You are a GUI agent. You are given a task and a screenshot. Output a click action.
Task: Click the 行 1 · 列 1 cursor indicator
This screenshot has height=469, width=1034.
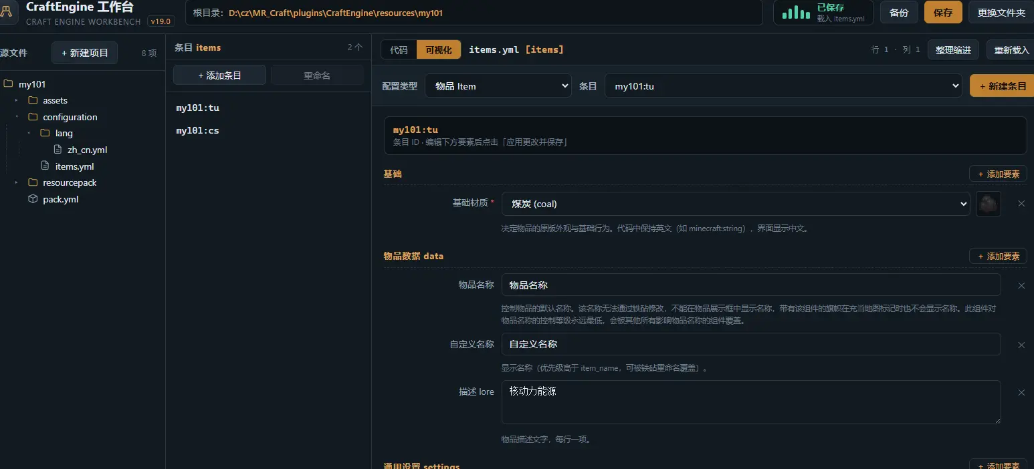[896, 49]
